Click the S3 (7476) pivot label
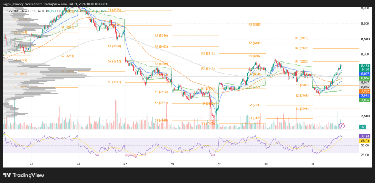Screen dimensions: 375x183 [x=255, y=118]
